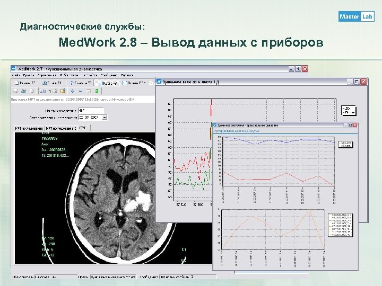382x286 pixels.
Task: Select the short МРТ tab
Action: coord(84,128)
